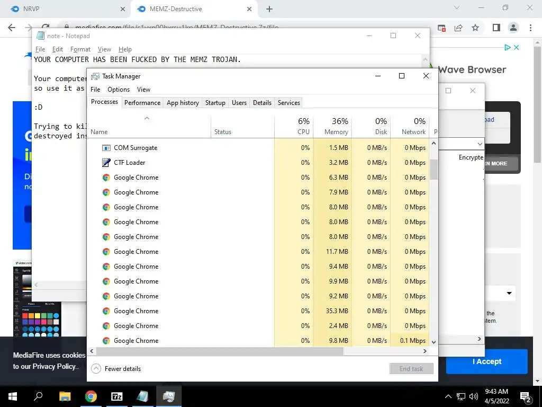
Task: Click the AdChoices triangle icon
Action: (x=508, y=47)
